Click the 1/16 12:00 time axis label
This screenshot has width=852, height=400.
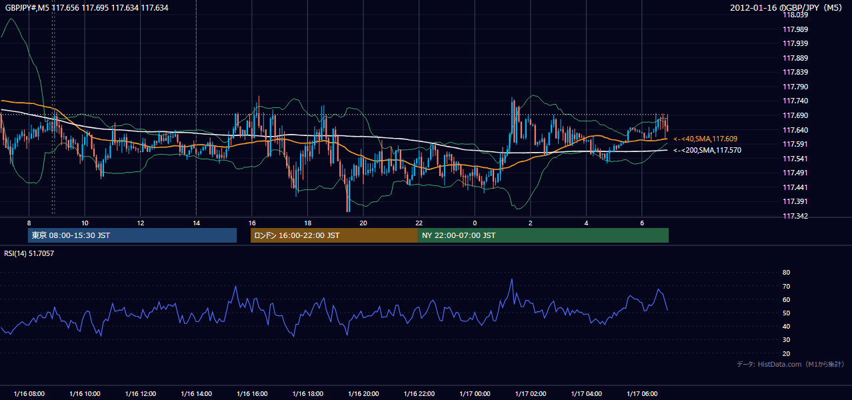pos(140,394)
